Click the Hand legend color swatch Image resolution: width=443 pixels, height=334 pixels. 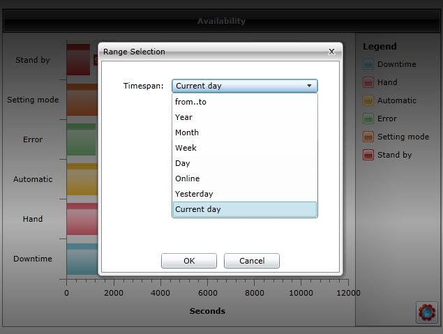point(368,83)
